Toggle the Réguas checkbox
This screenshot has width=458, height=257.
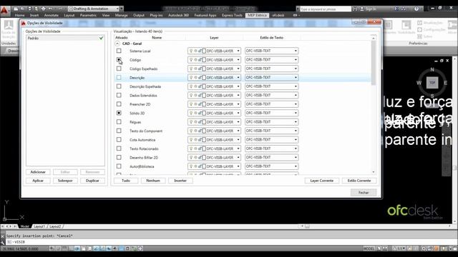(119, 122)
